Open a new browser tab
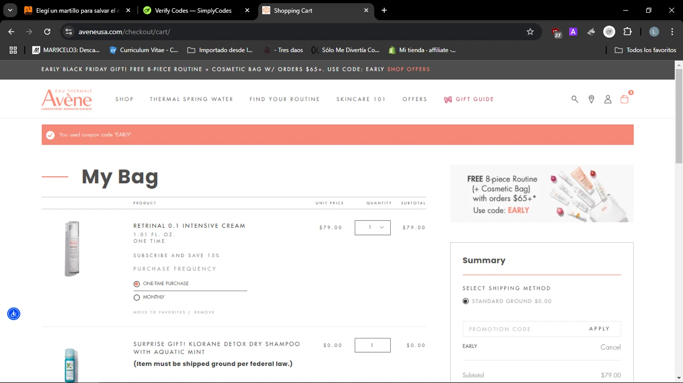Viewport: 683px width, 383px height. pyautogui.click(x=384, y=10)
